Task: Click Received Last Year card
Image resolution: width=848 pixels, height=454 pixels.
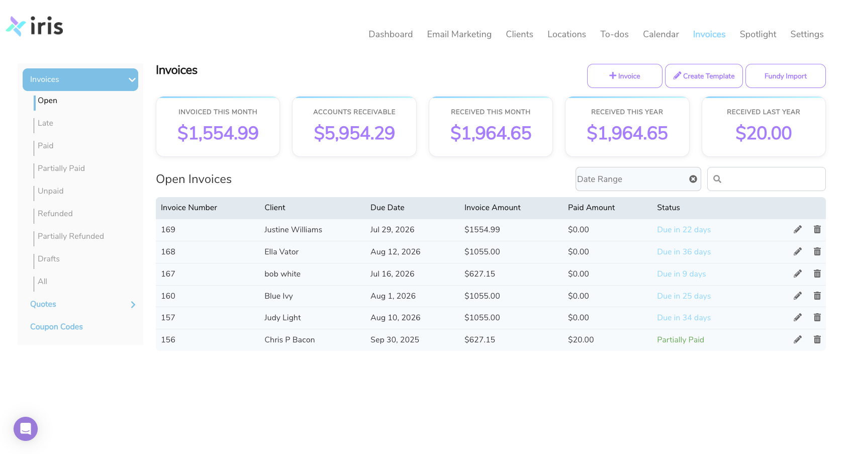Action: click(x=764, y=127)
